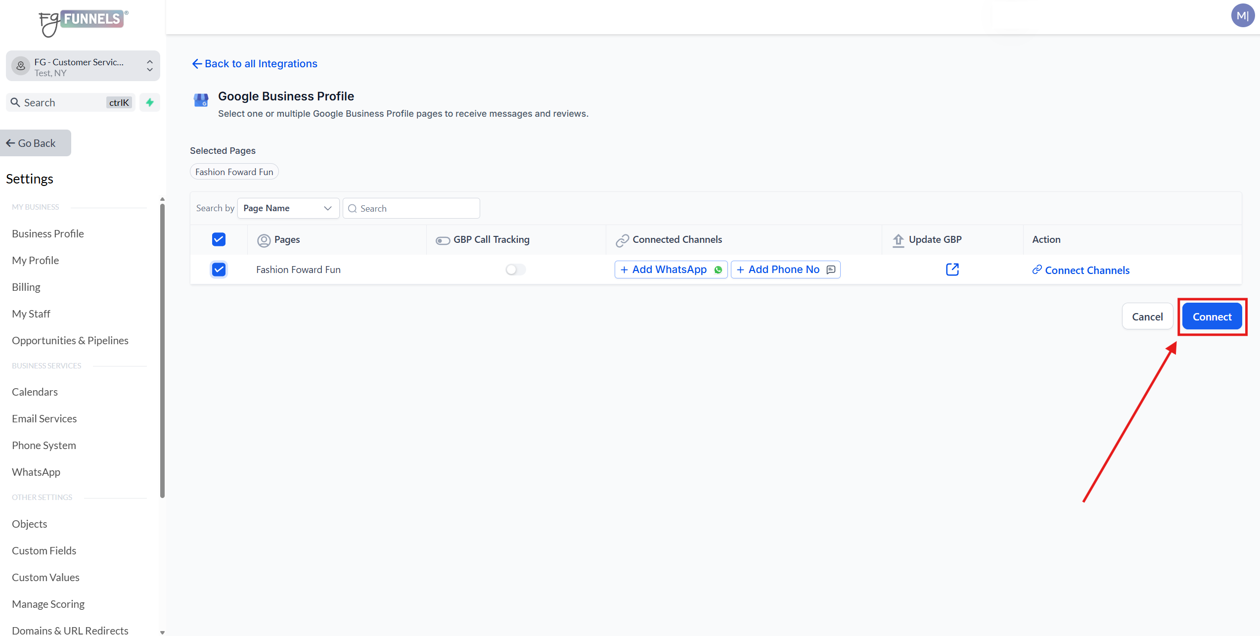Click the Add Phone No button with message icon
The image size is (1260, 636).
point(785,270)
